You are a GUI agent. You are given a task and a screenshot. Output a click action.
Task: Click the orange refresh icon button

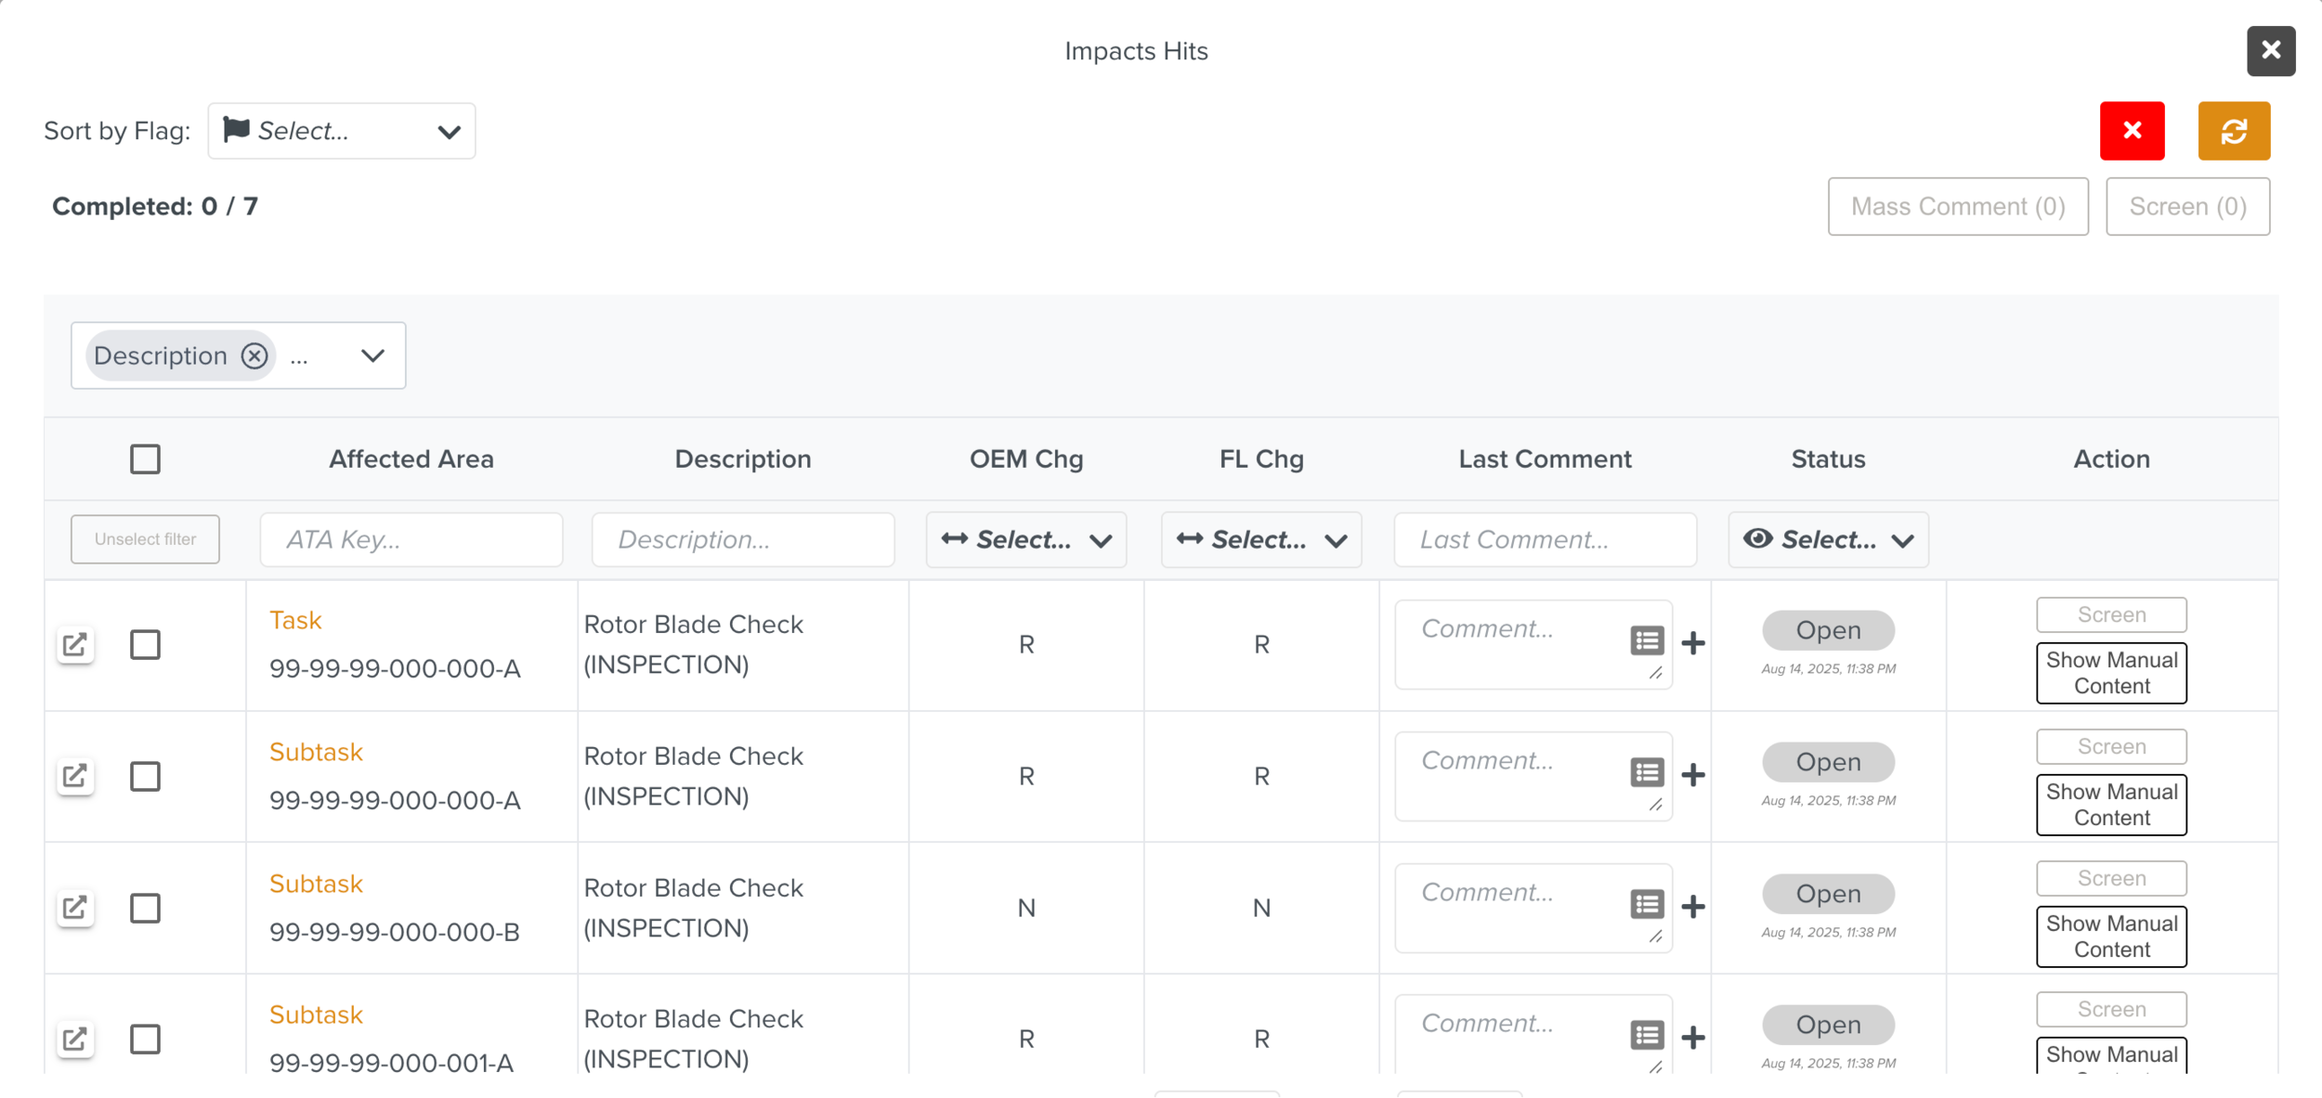pos(2233,131)
